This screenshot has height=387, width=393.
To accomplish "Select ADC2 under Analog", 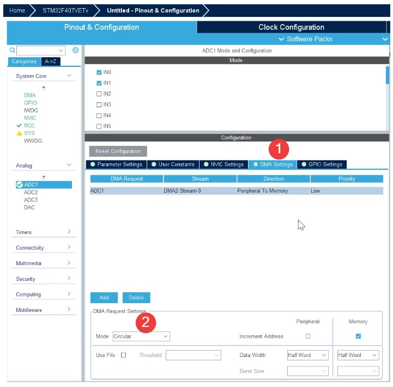I will 31,192.
